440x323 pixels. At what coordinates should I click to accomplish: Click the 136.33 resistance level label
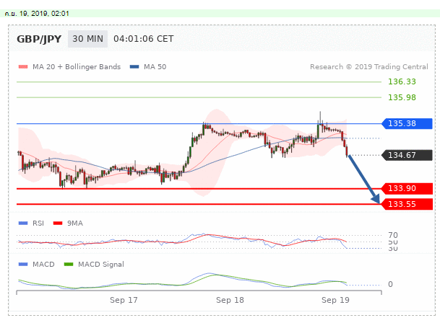coord(402,82)
